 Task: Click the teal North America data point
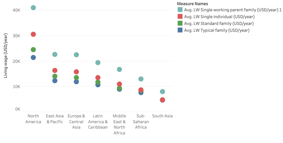pos(33,8)
